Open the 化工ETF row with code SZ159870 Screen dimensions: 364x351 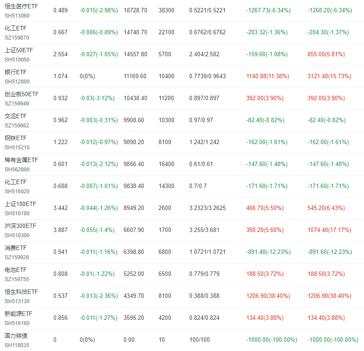15,29
